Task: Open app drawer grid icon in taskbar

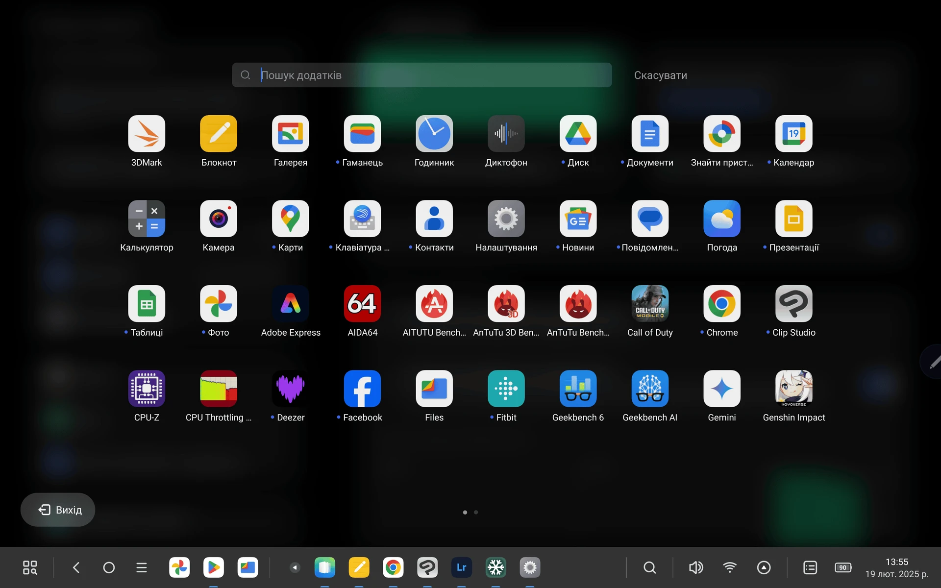Action: pyautogui.click(x=30, y=567)
